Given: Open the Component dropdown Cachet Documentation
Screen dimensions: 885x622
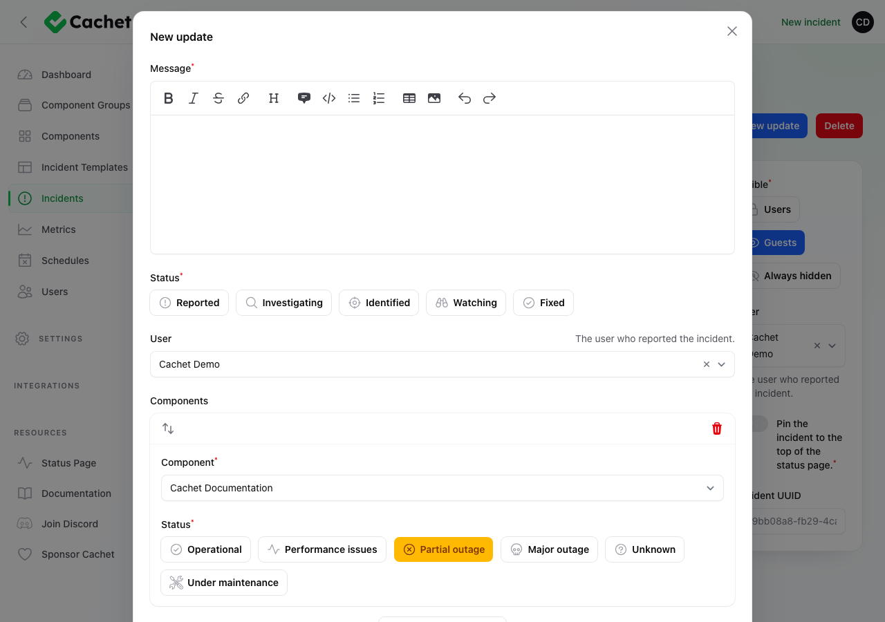Looking at the screenshot, I should click(x=442, y=488).
